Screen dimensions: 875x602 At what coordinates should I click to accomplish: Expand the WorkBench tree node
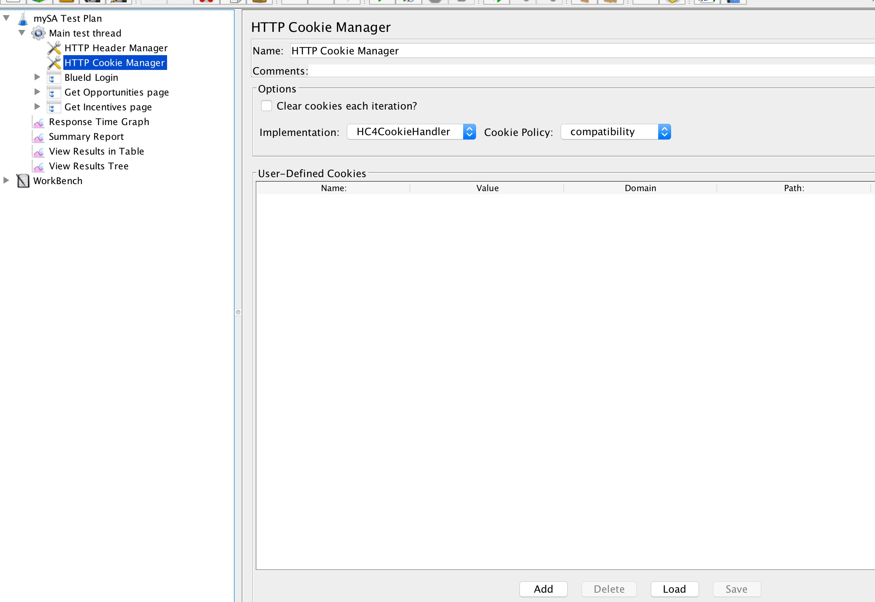click(6, 180)
